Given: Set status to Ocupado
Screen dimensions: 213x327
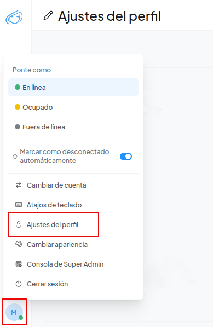Looking at the screenshot, I should 73,107.
